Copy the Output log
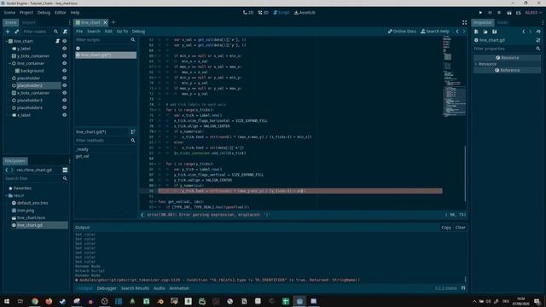The image size is (546, 307). (x=446, y=228)
